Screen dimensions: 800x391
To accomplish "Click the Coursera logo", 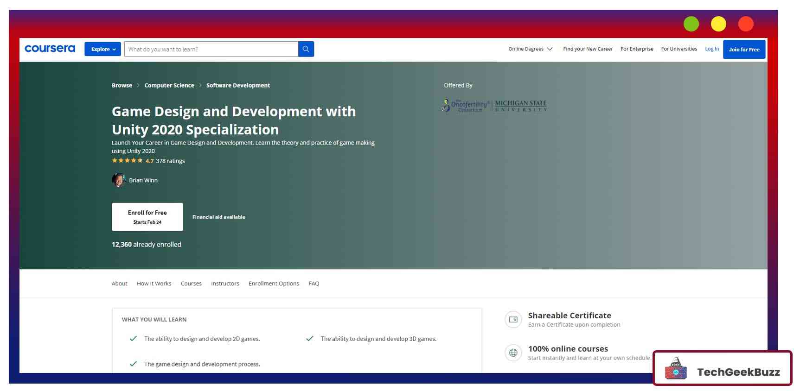I will click(x=50, y=49).
